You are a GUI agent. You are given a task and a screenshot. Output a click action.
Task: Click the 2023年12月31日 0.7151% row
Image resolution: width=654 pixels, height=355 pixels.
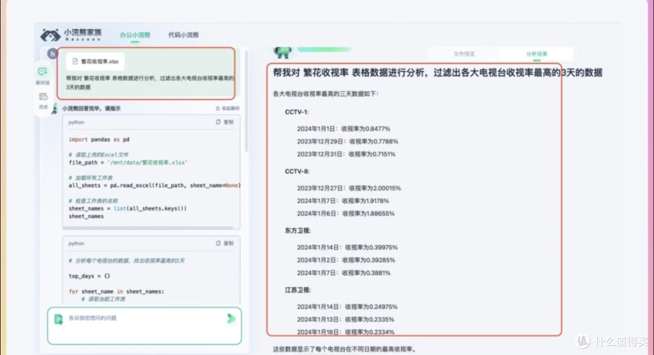pyautogui.click(x=346, y=154)
